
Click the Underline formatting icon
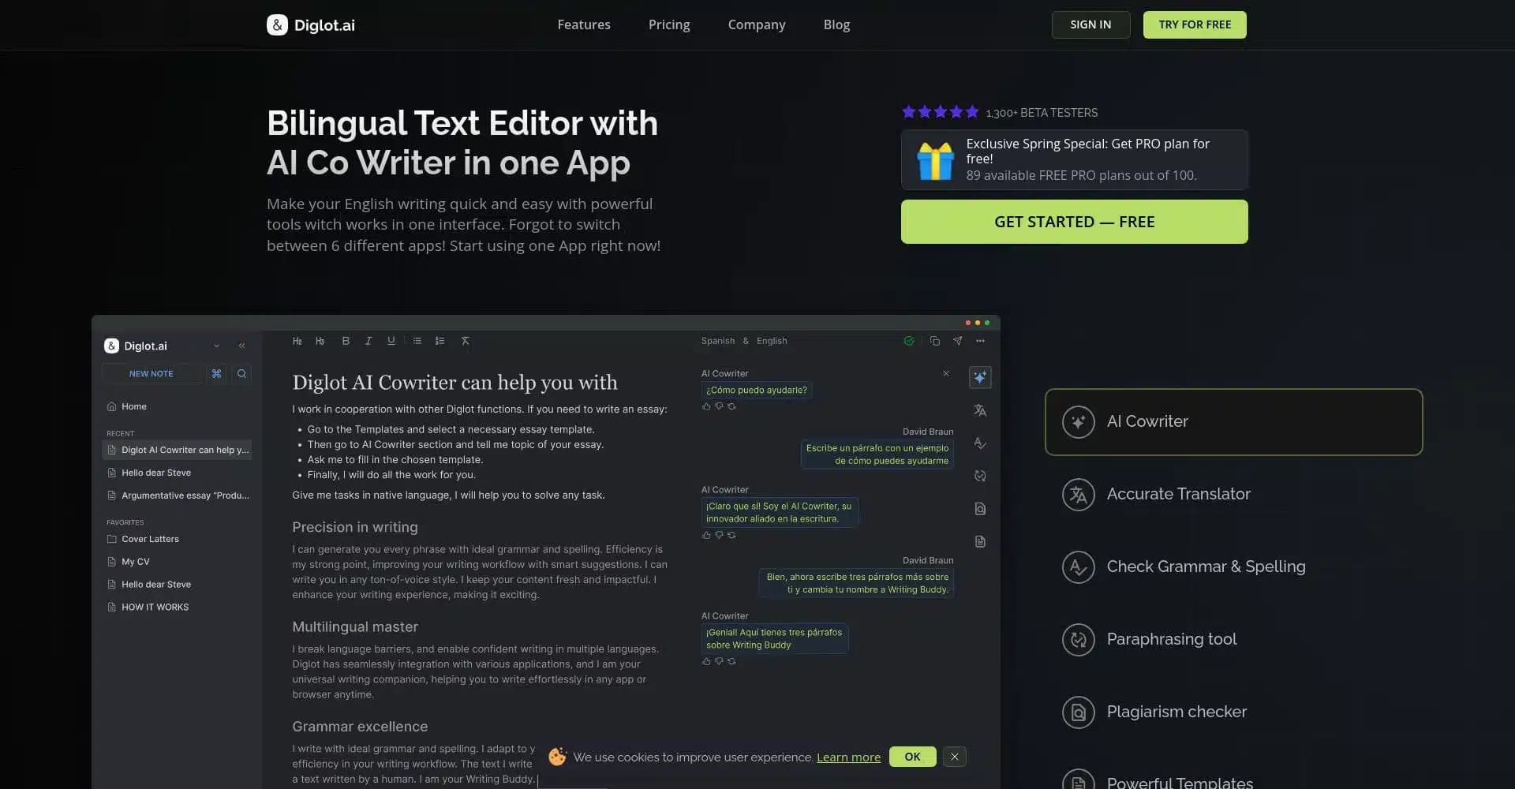(x=391, y=341)
